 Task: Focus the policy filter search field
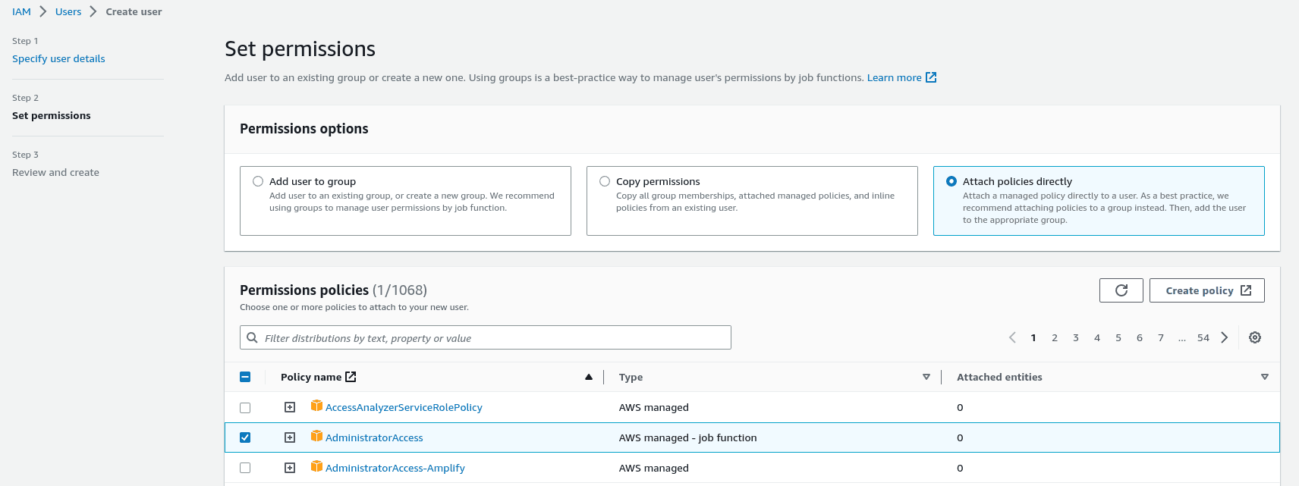[x=486, y=337]
